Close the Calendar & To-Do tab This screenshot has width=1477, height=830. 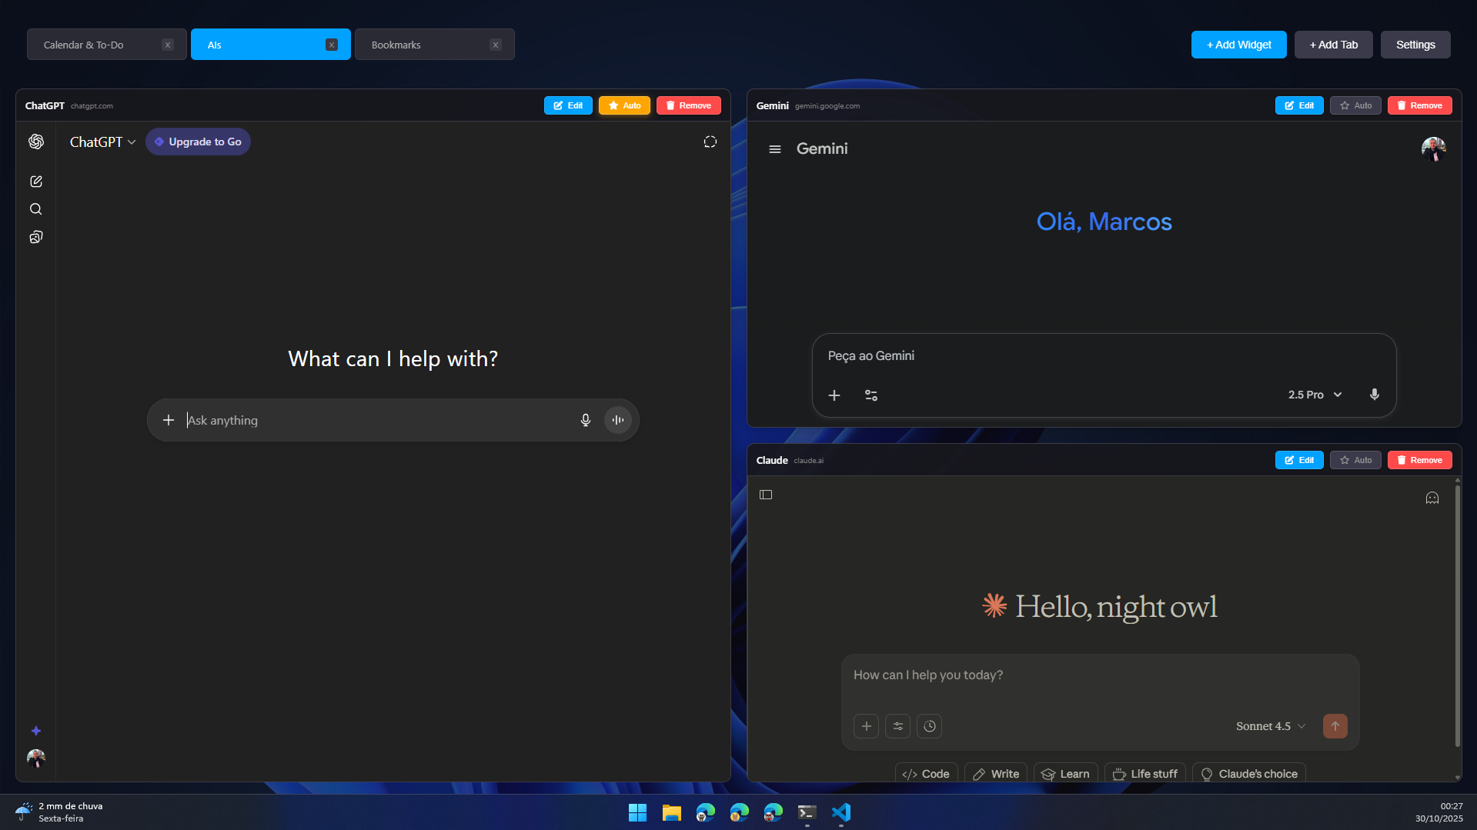point(168,45)
